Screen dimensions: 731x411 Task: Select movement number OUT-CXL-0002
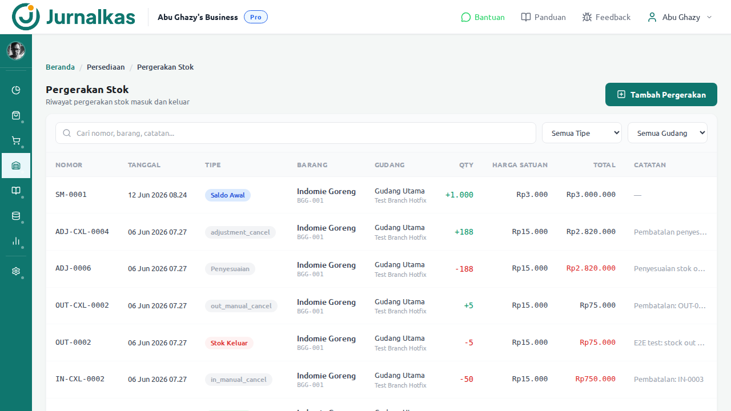coord(82,305)
